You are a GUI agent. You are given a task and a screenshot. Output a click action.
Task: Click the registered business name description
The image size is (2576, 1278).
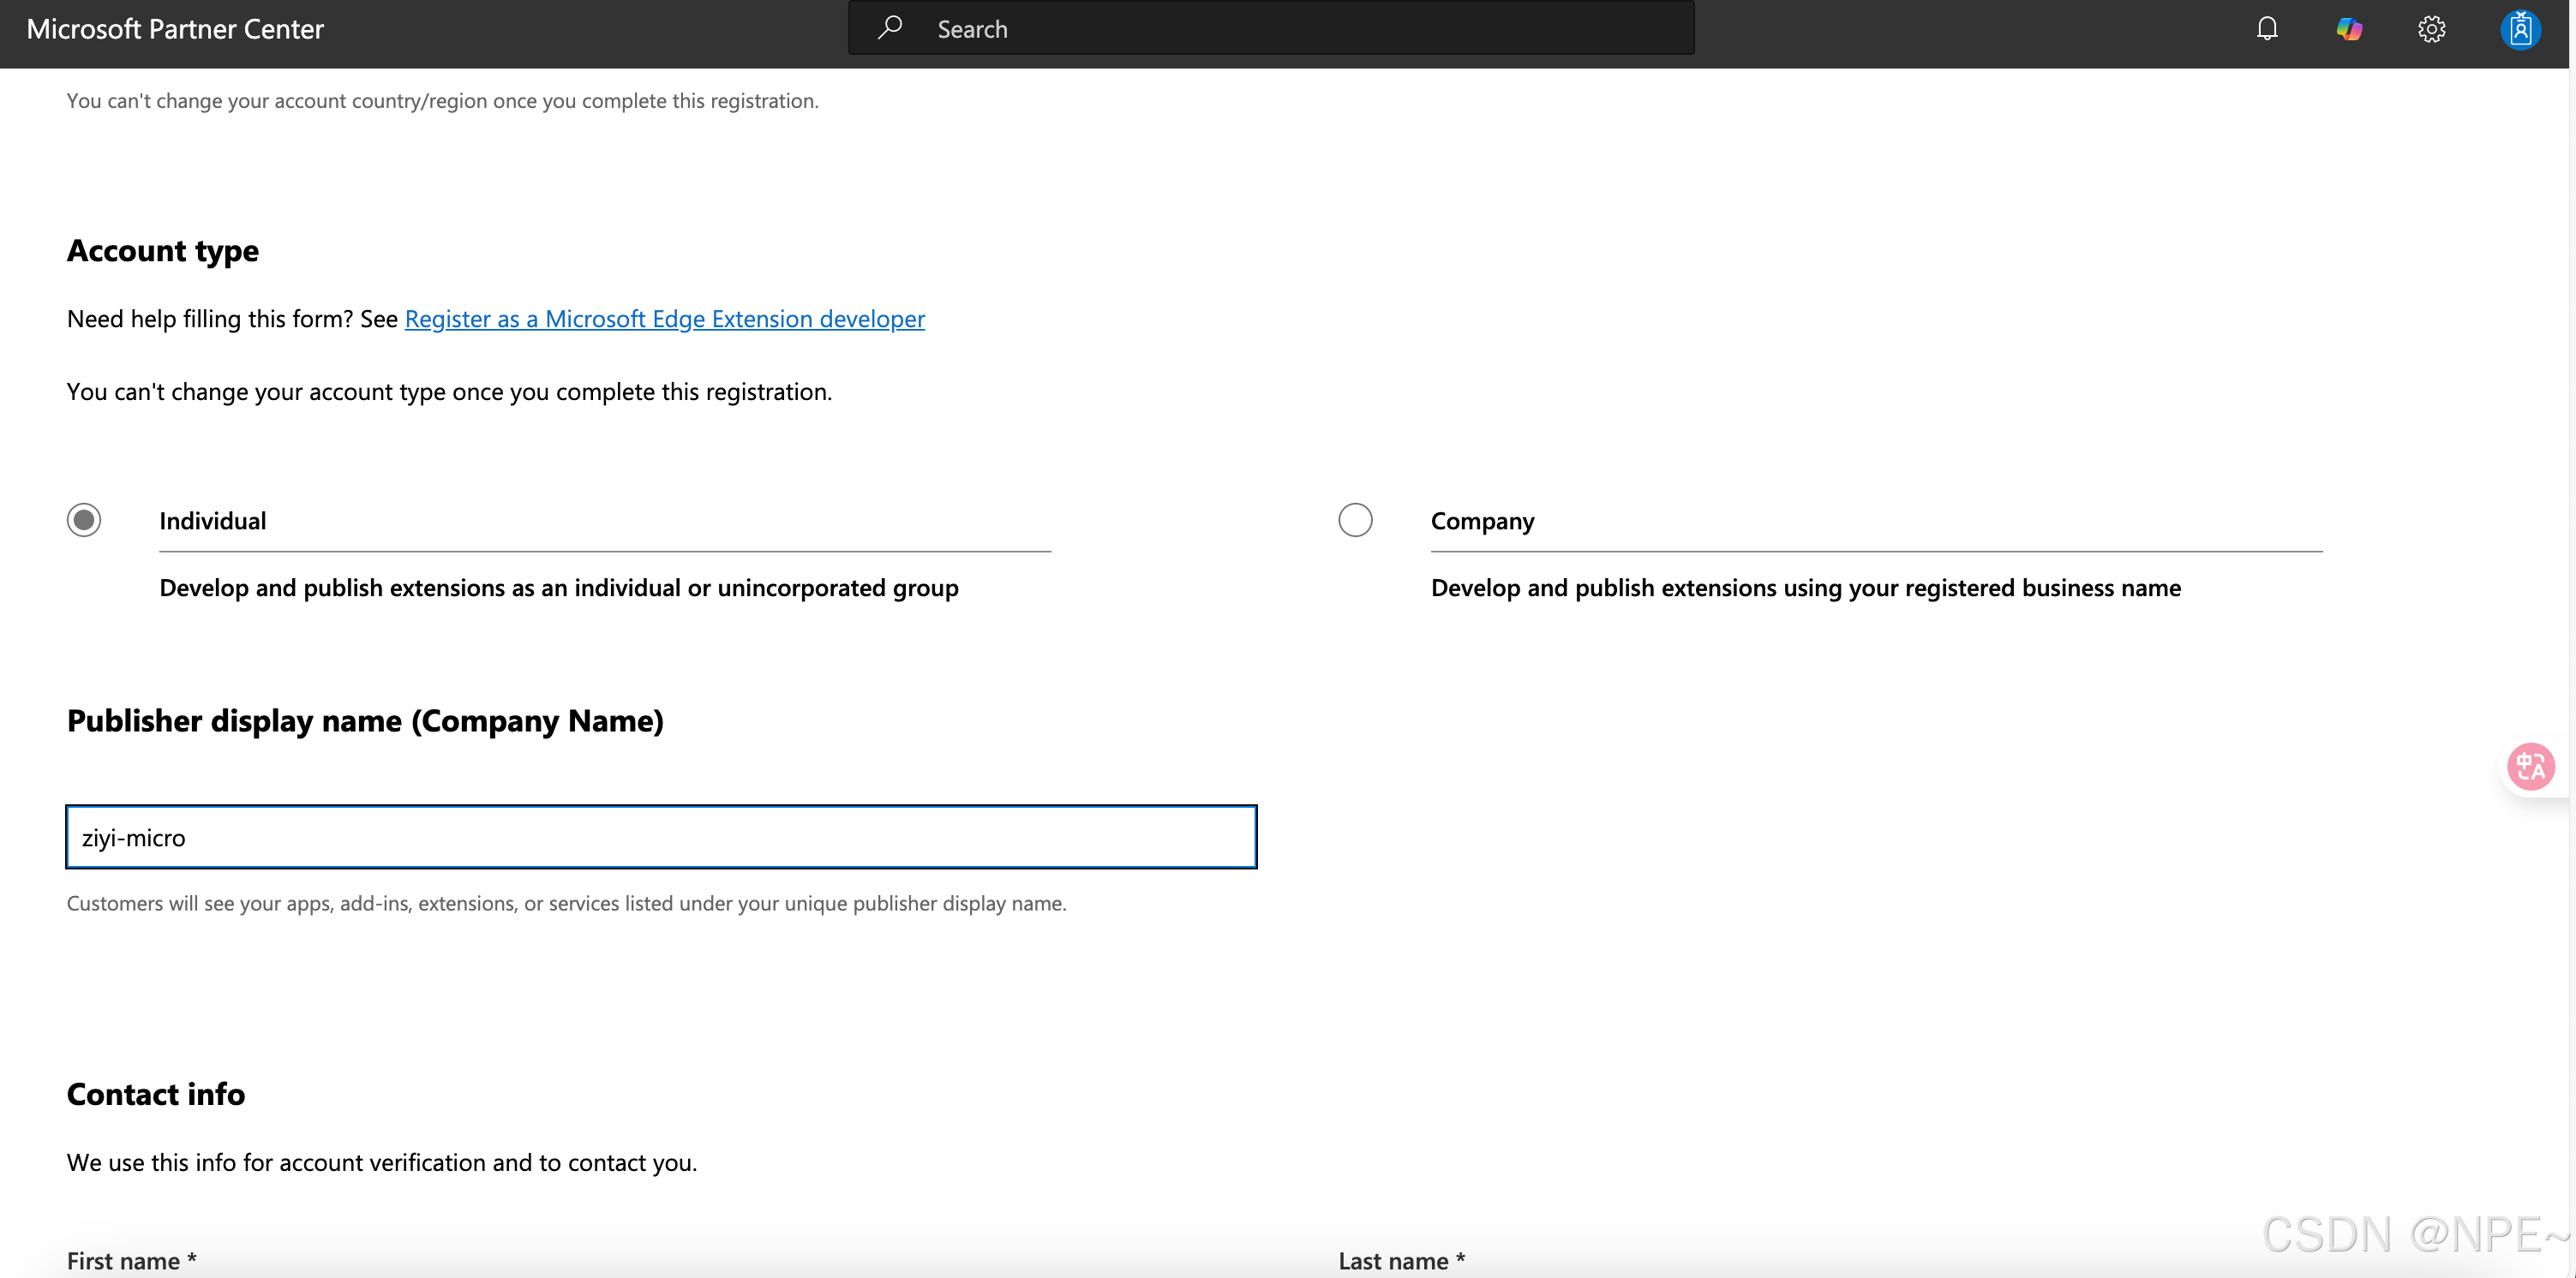pos(1805,588)
